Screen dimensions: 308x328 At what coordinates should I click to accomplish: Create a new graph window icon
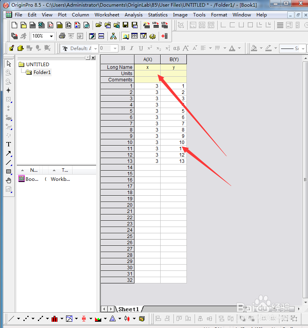(x=50, y=25)
